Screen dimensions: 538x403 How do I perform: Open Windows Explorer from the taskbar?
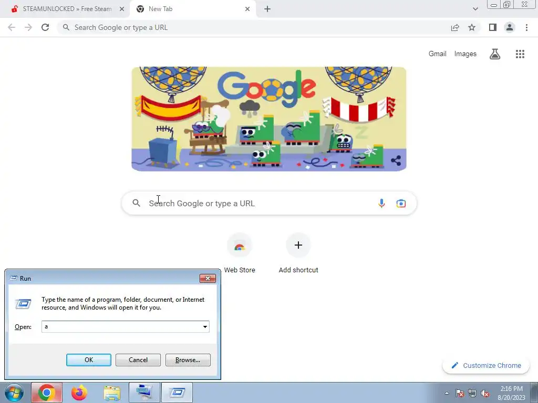pyautogui.click(x=112, y=393)
